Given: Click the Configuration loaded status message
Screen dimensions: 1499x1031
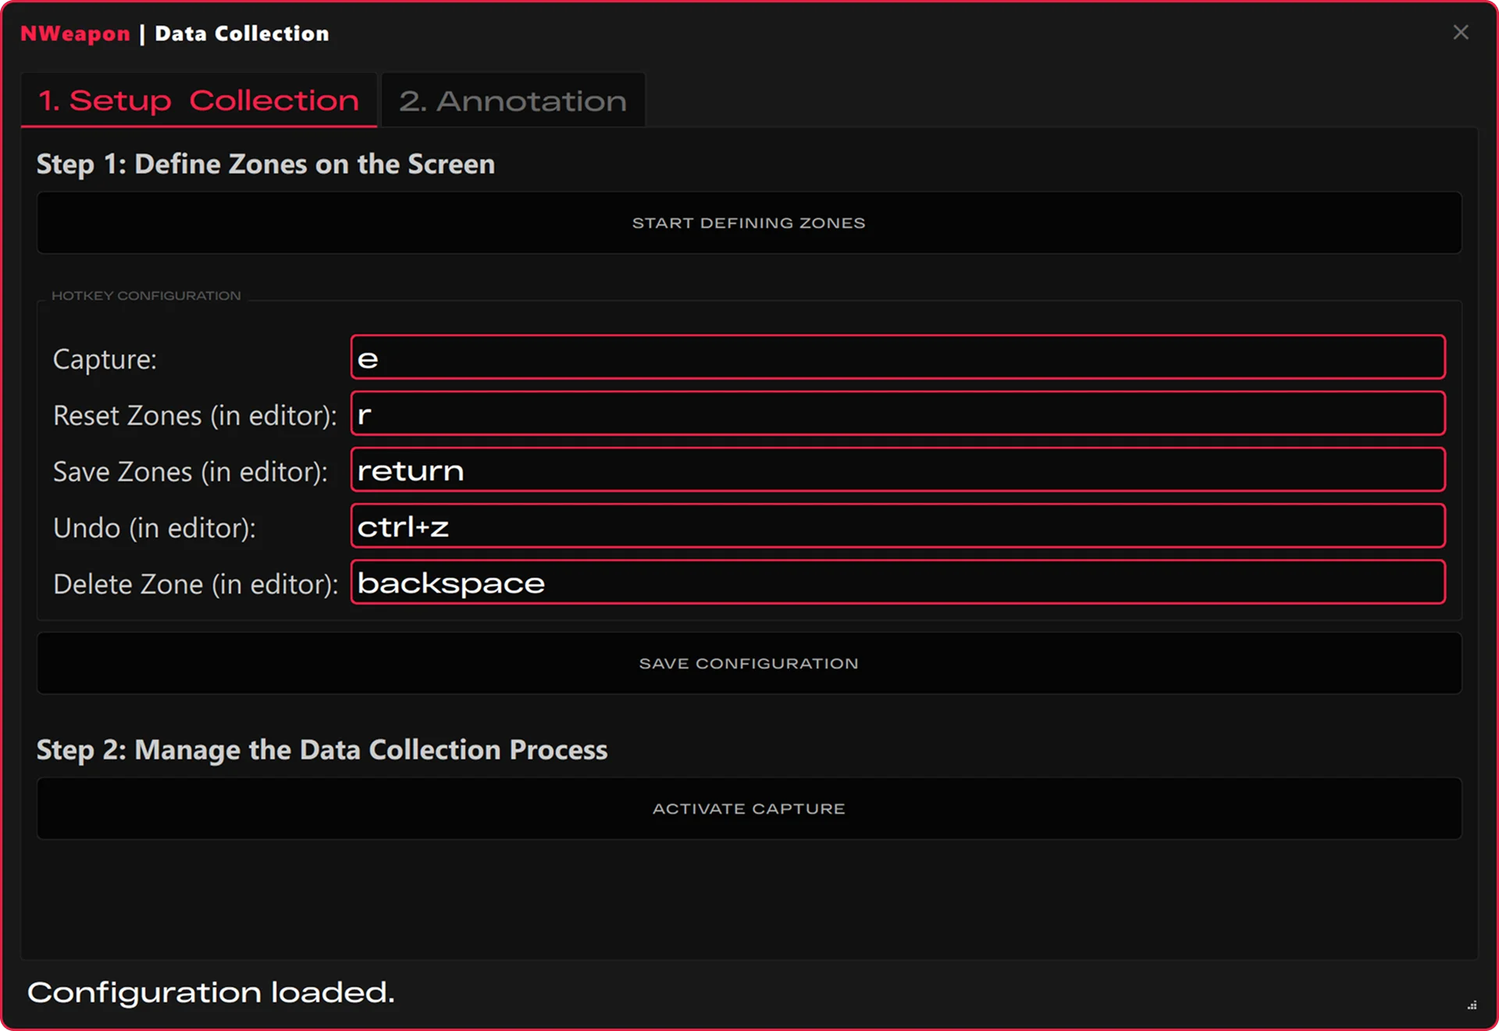Looking at the screenshot, I should (x=211, y=992).
